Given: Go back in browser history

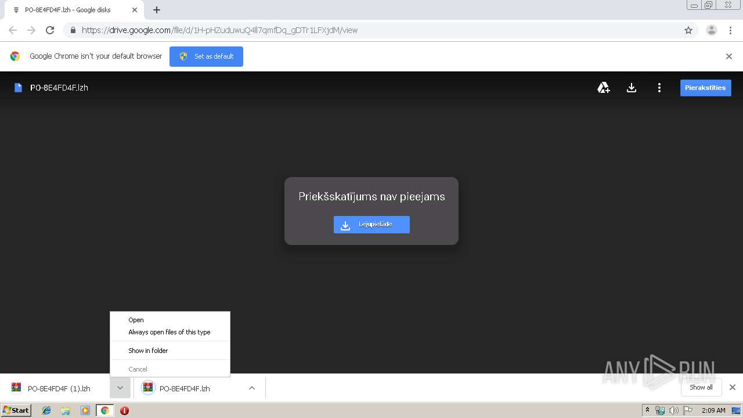Looking at the screenshot, I should (x=13, y=30).
